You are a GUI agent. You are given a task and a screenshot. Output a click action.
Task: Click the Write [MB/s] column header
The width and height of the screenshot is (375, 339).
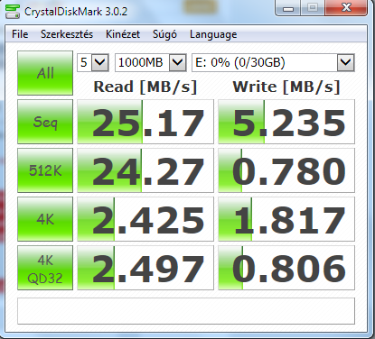286,87
